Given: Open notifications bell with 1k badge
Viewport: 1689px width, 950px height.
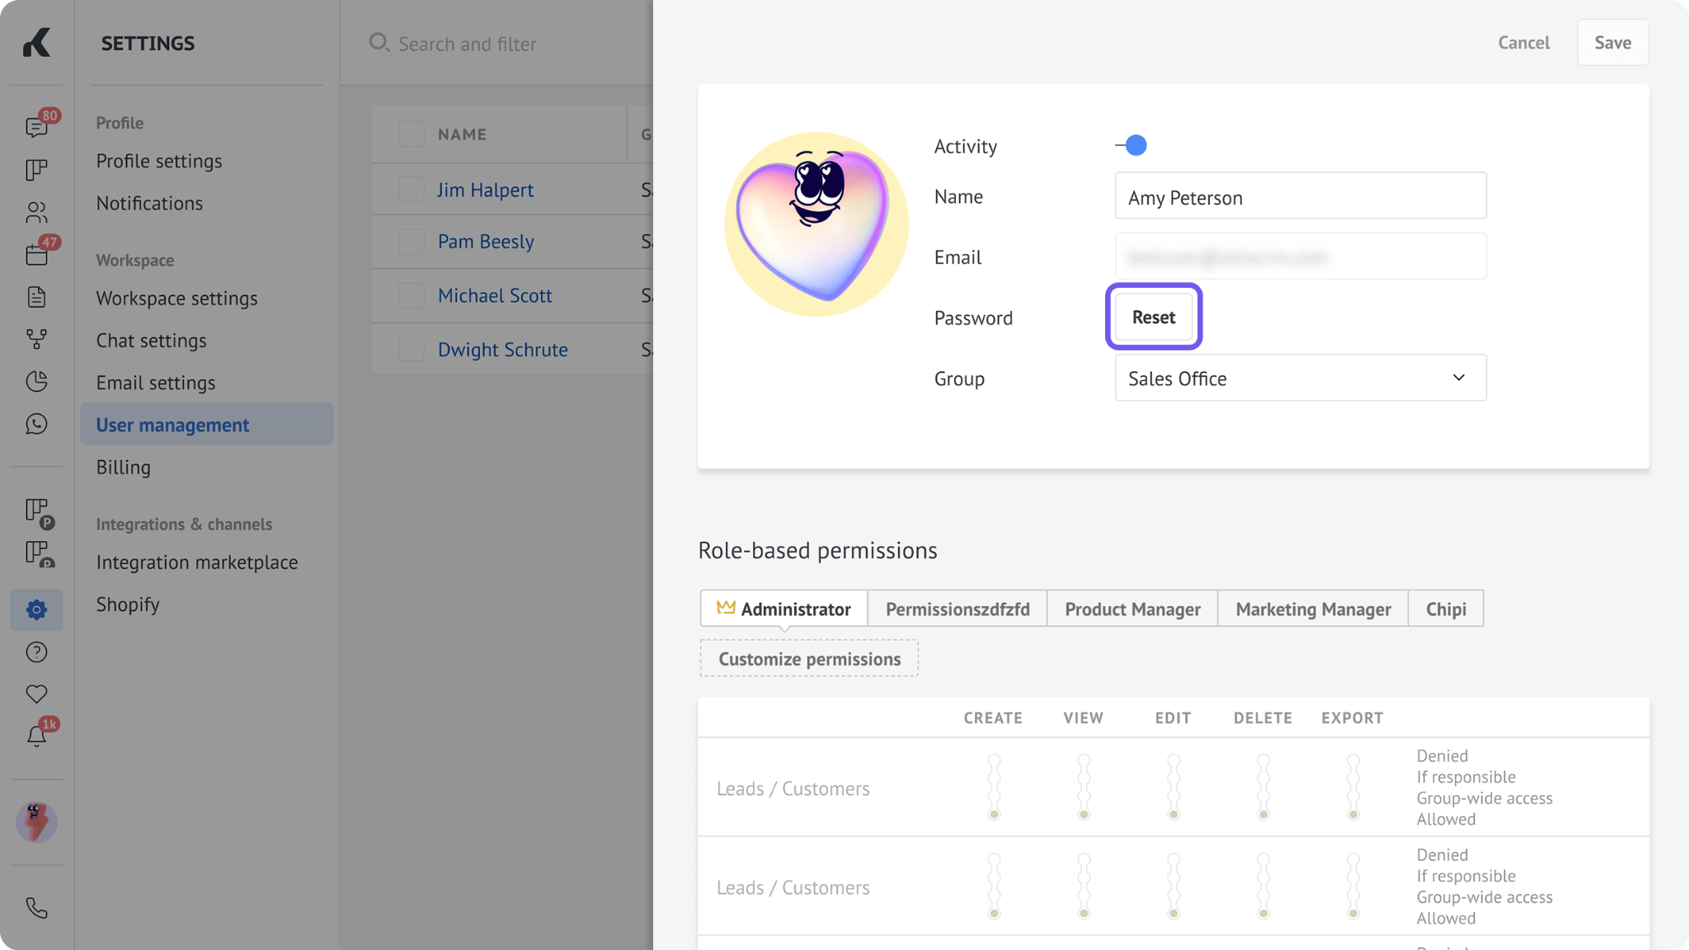Looking at the screenshot, I should point(37,735).
